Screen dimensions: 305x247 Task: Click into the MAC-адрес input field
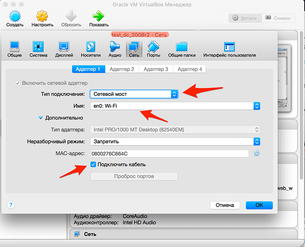coord(170,154)
